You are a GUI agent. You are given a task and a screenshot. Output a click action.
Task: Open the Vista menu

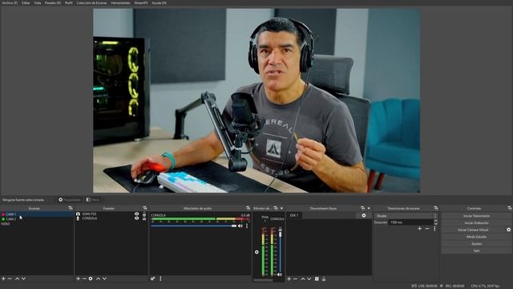click(x=38, y=2)
